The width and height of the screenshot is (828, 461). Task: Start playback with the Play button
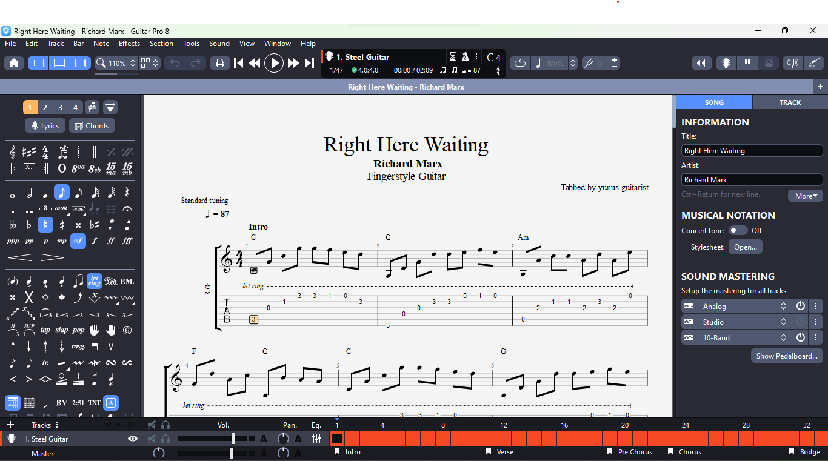point(274,63)
